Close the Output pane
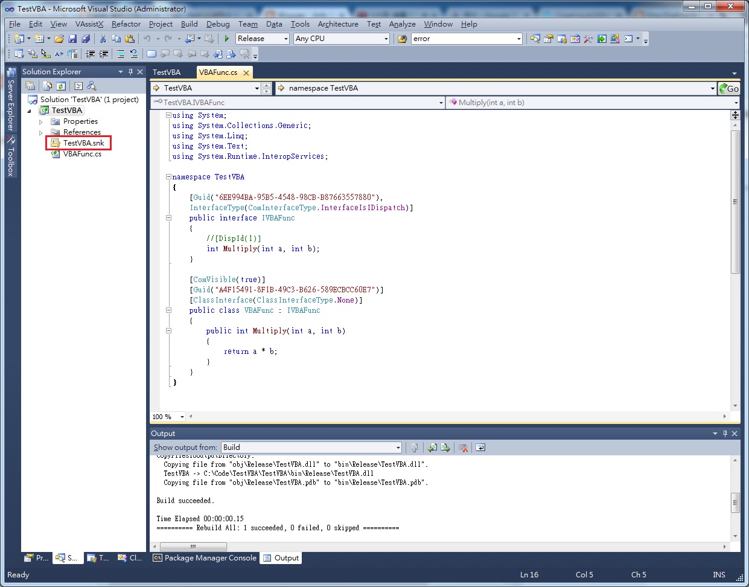The width and height of the screenshot is (749, 587). coord(735,434)
